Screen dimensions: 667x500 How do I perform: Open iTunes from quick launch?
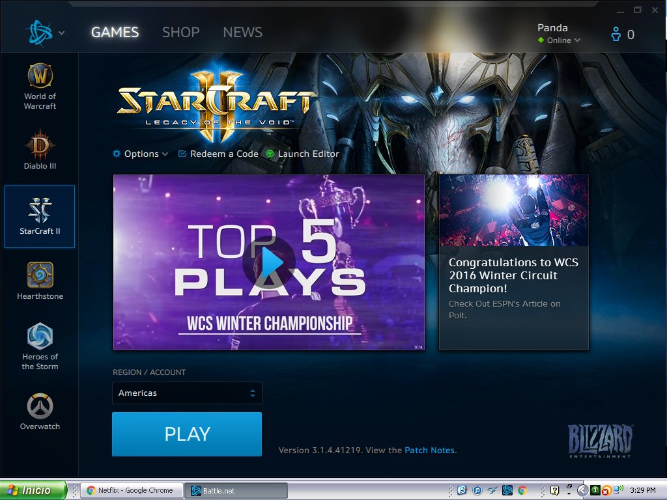pyautogui.click(x=477, y=490)
